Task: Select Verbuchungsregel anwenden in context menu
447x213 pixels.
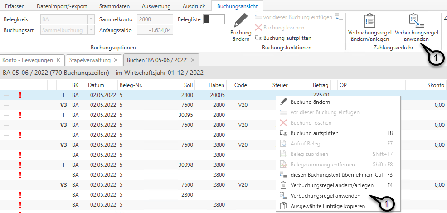Action: pos(325,196)
